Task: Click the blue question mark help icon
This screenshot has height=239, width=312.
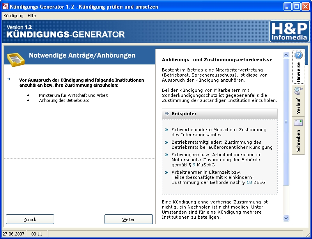Action: pos(298,55)
